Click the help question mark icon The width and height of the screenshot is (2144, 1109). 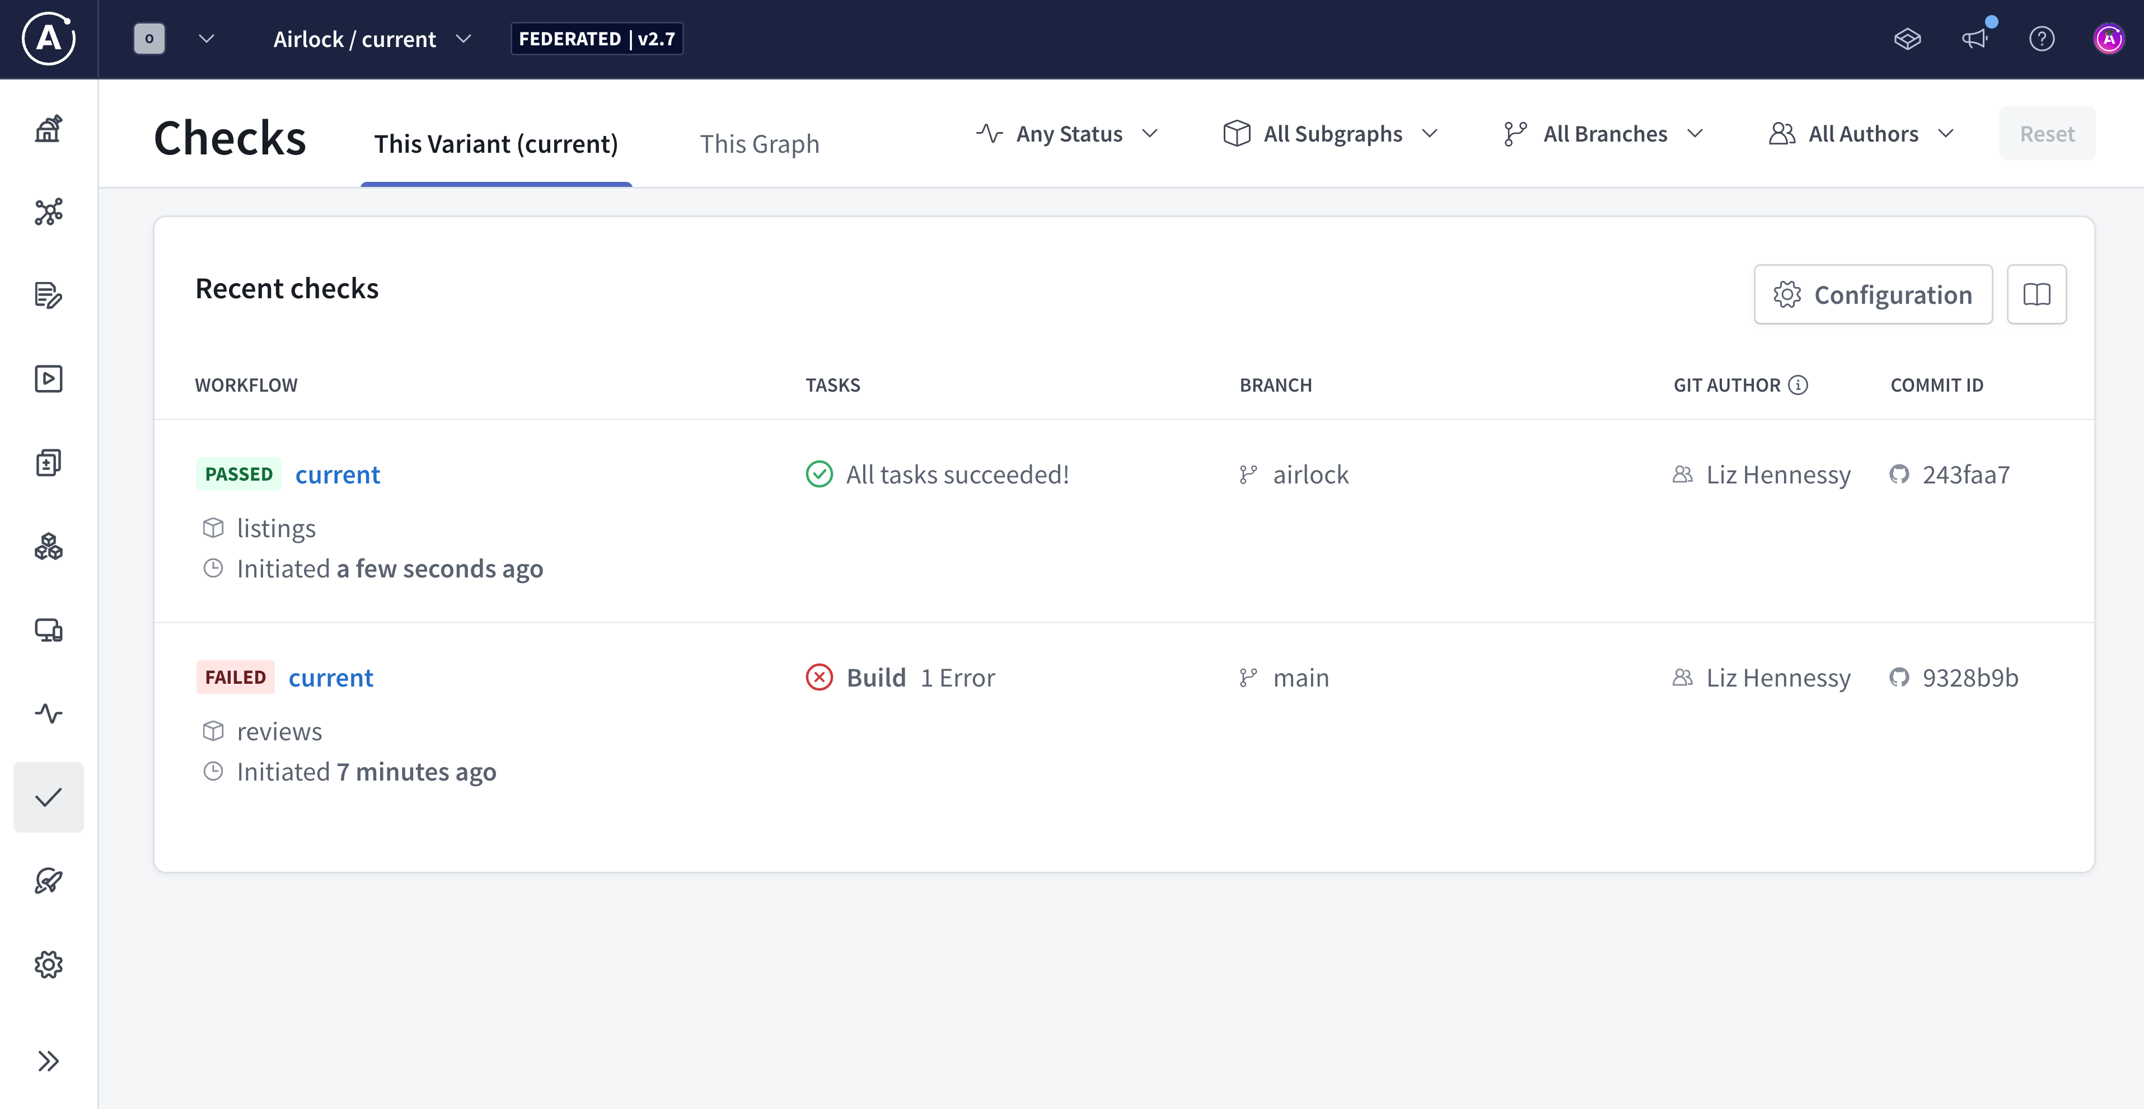[x=2043, y=38]
